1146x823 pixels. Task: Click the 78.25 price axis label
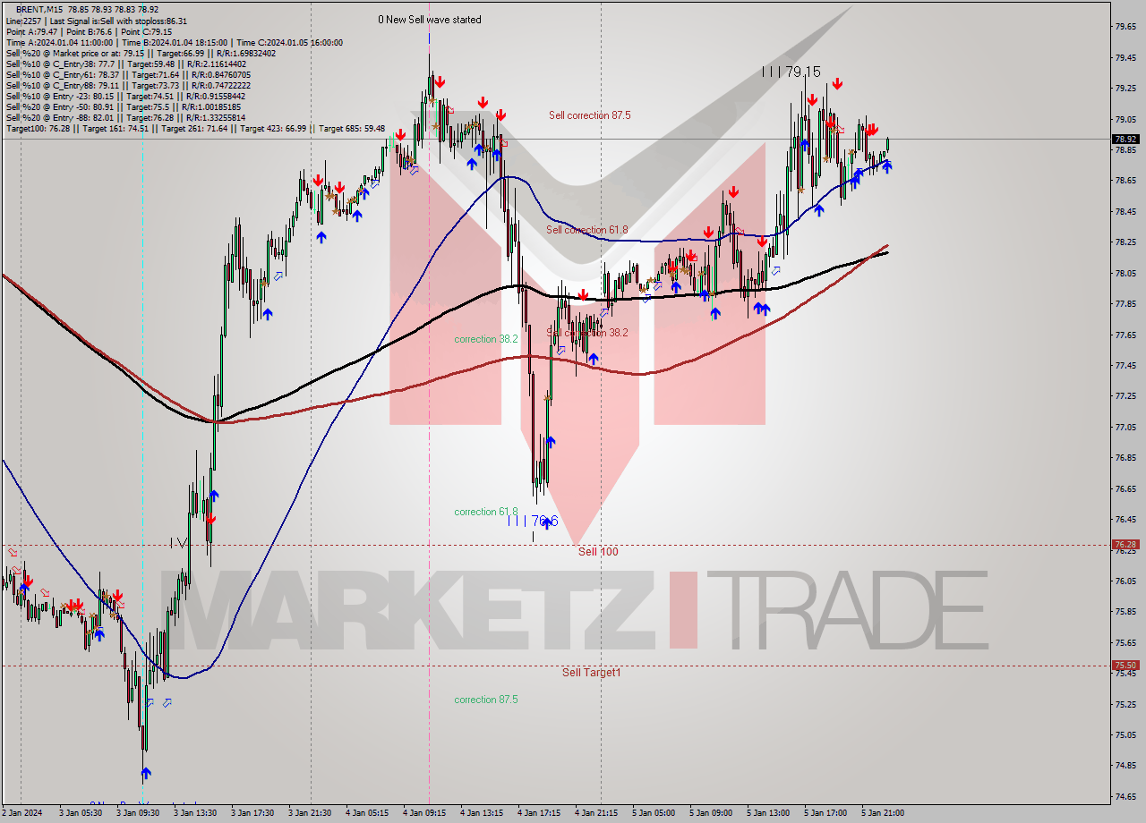(x=1125, y=242)
